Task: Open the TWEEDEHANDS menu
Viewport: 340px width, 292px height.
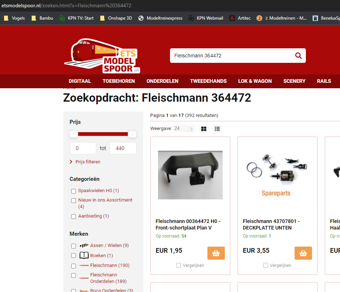Action: tap(209, 81)
